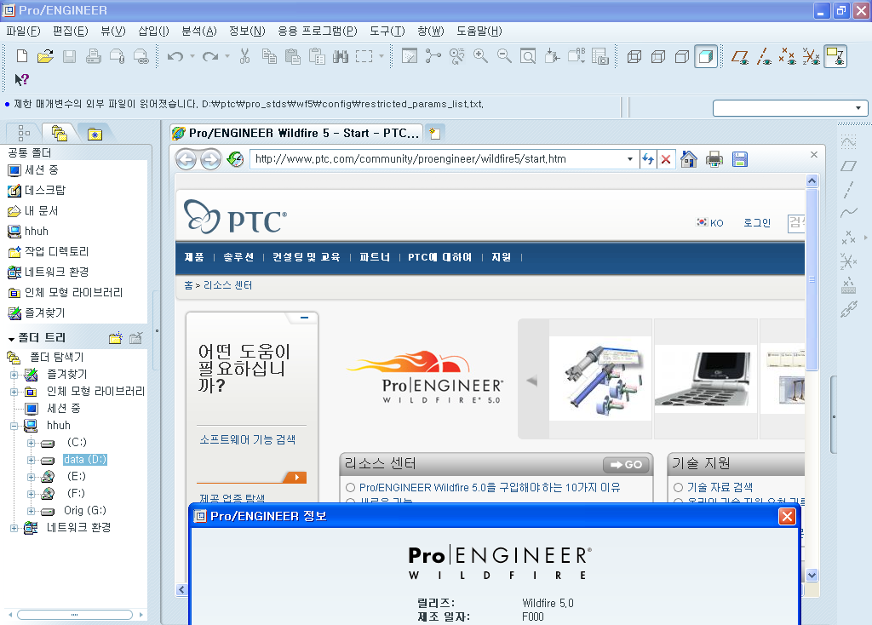This screenshot has height=625, width=872.
Task: Open the 도움말(H) menu
Action: [x=479, y=32]
